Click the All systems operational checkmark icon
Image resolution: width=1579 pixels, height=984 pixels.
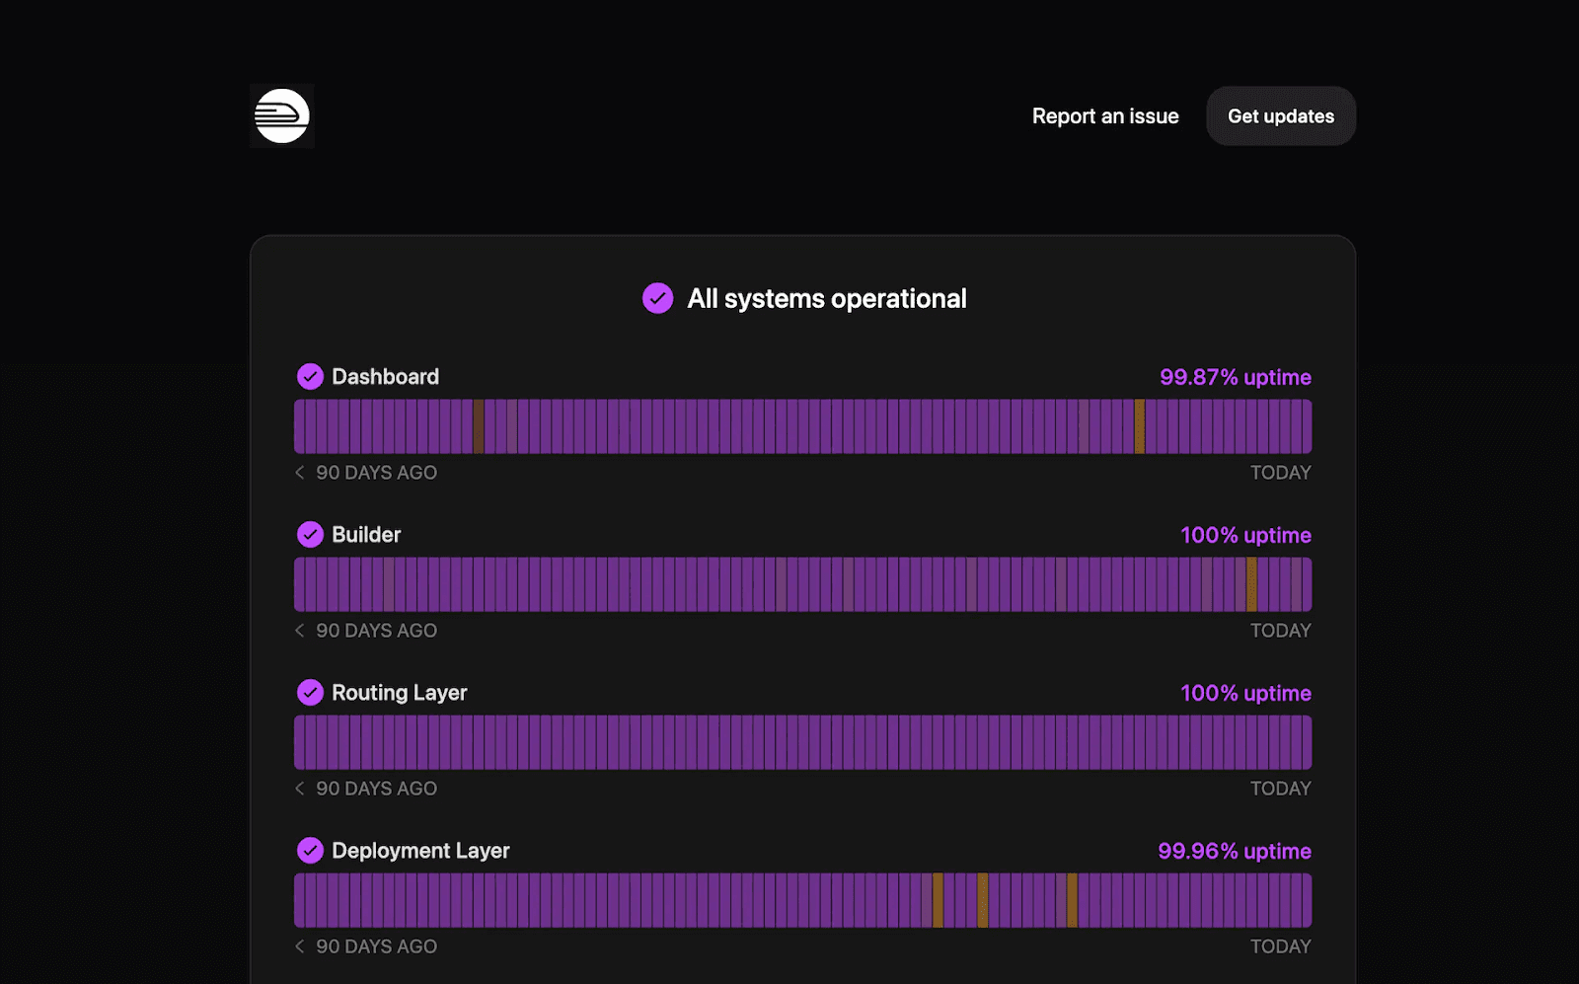coord(657,298)
